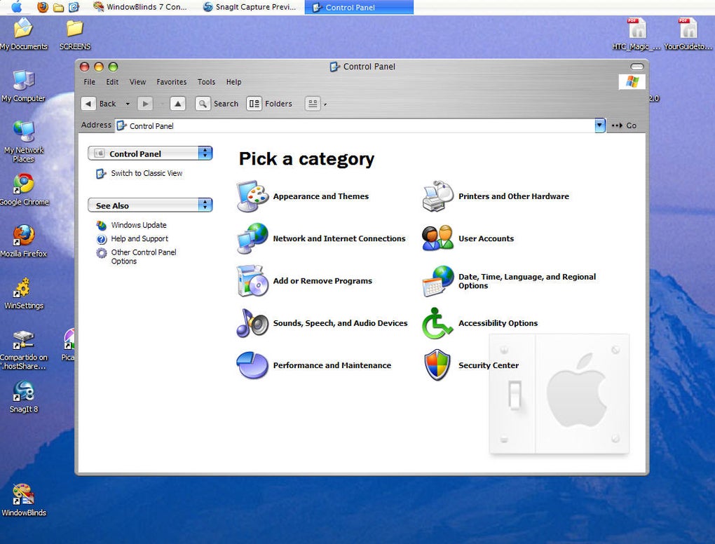This screenshot has width=715, height=544.
Task: Collapse the See Also sidebar section
Action: pos(205,205)
